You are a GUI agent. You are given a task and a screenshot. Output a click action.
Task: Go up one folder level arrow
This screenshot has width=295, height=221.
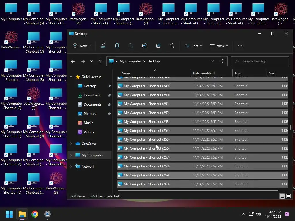click(x=100, y=61)
